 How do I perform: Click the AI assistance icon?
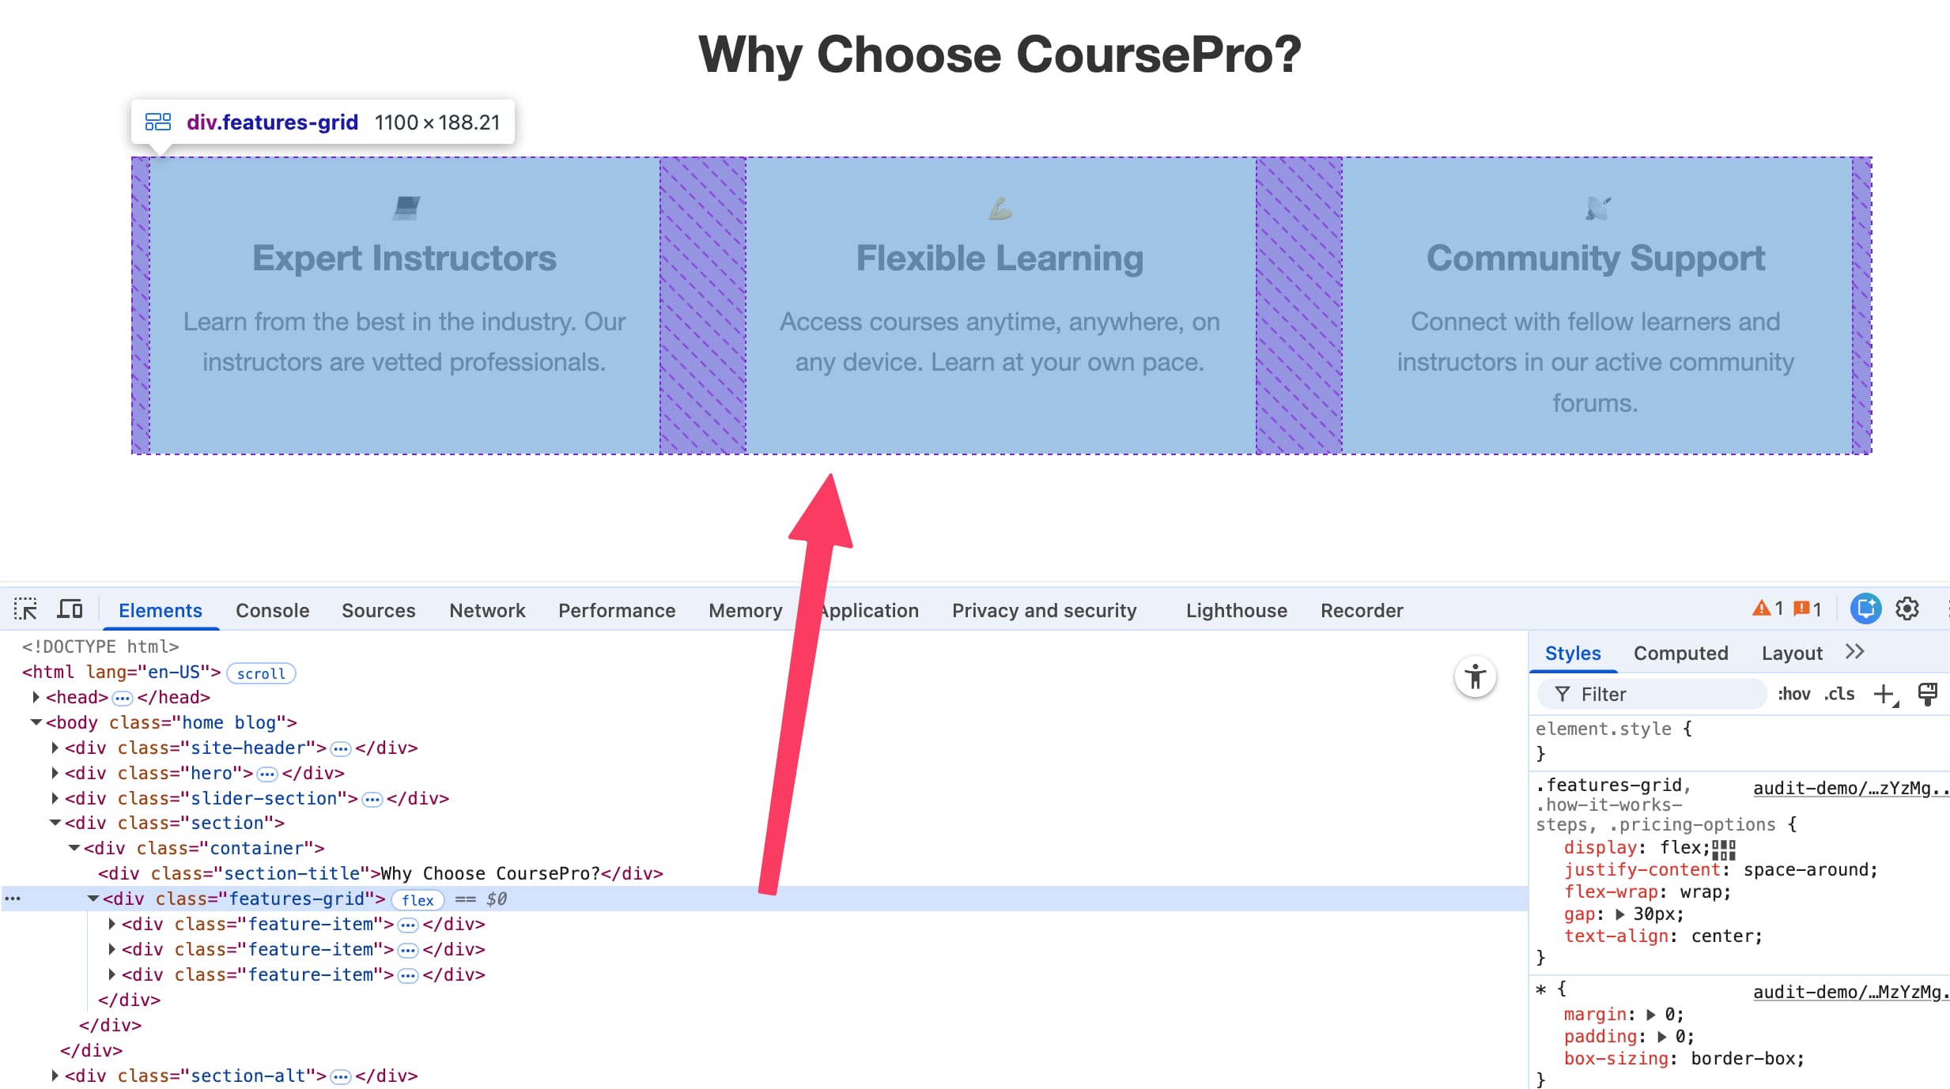[x=1865, y=609]
